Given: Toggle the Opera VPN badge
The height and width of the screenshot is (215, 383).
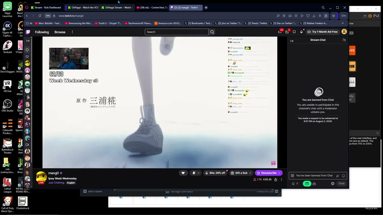Looking at the screenshot, I should 48,16.
